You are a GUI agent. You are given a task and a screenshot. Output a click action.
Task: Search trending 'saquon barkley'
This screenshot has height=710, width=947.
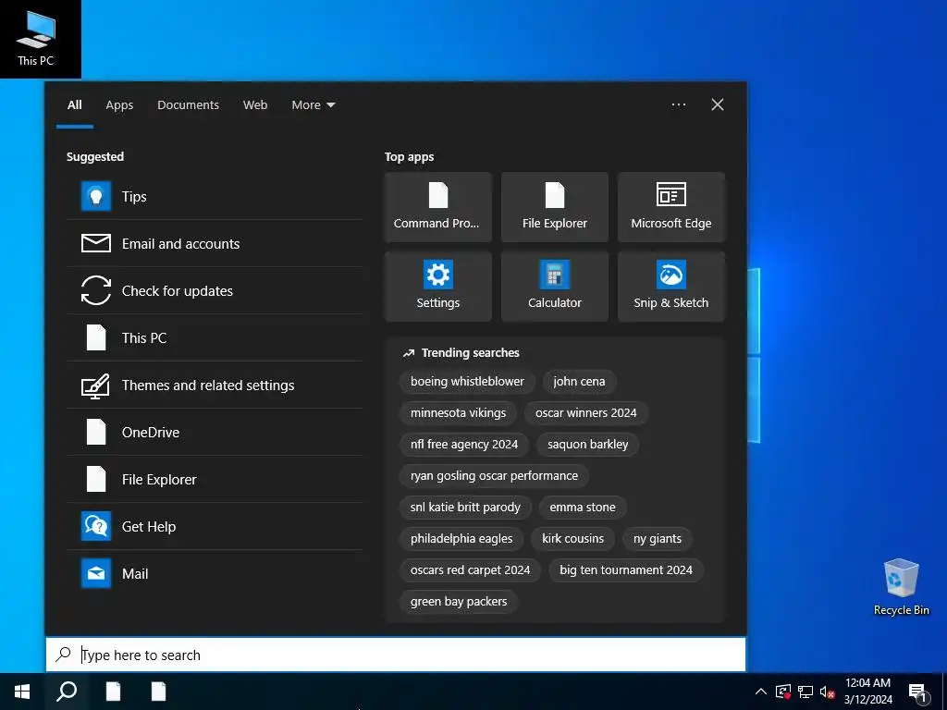(587, 445)
